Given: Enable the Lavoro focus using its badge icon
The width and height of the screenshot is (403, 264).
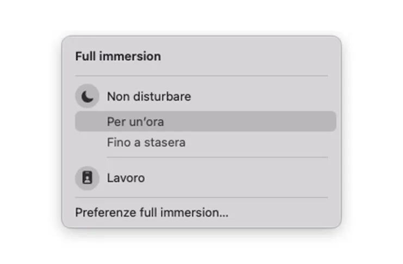Looking at the screenshot, I should 87,178.
